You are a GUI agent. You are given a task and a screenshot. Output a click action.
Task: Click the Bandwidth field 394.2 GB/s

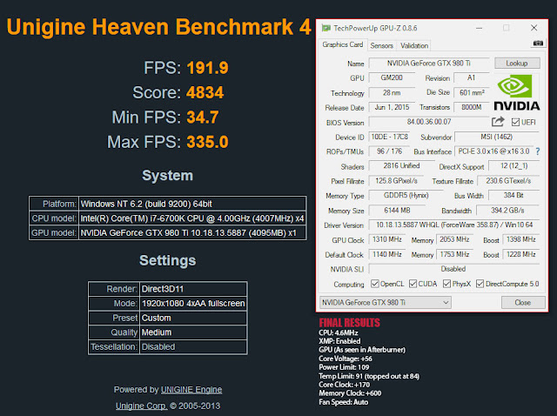507,211
